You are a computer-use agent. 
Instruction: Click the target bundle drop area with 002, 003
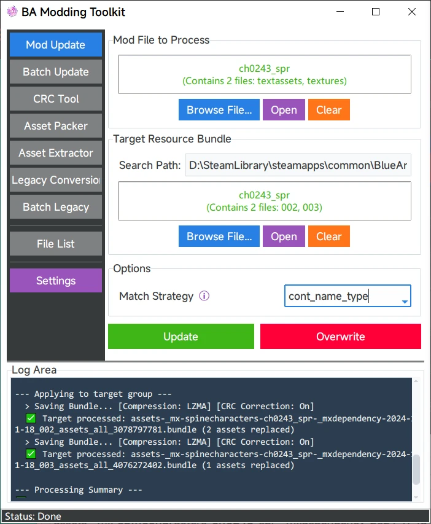tap(265, 201)
